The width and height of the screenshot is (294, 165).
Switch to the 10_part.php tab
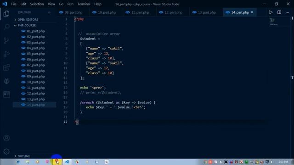tap(107, 12)
